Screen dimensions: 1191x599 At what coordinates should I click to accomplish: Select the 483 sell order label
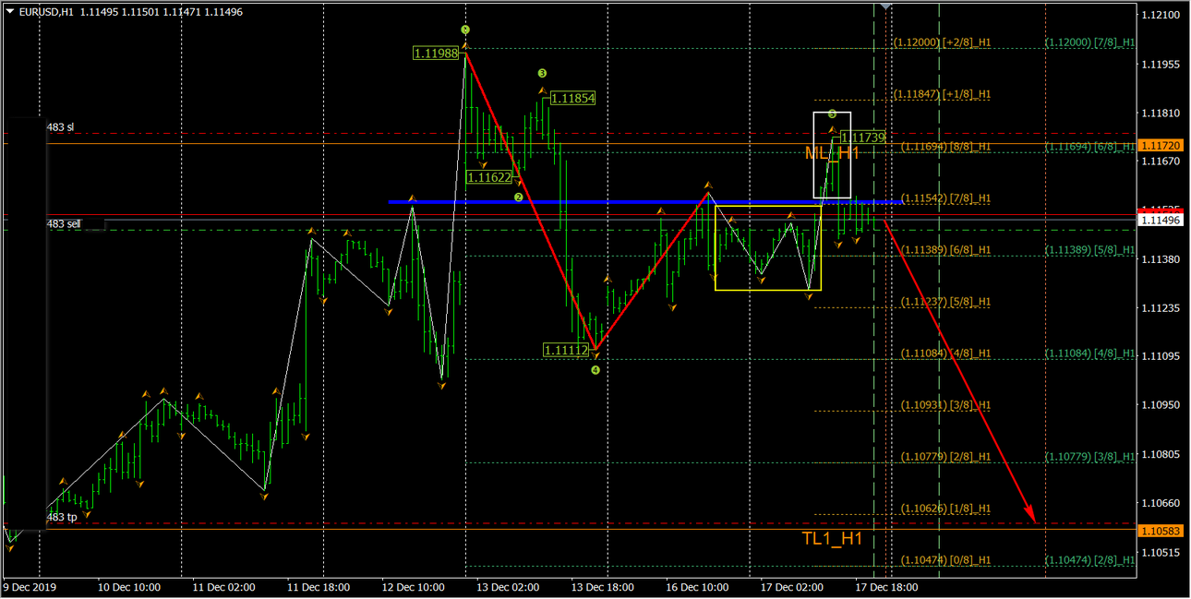pos(65,224)
